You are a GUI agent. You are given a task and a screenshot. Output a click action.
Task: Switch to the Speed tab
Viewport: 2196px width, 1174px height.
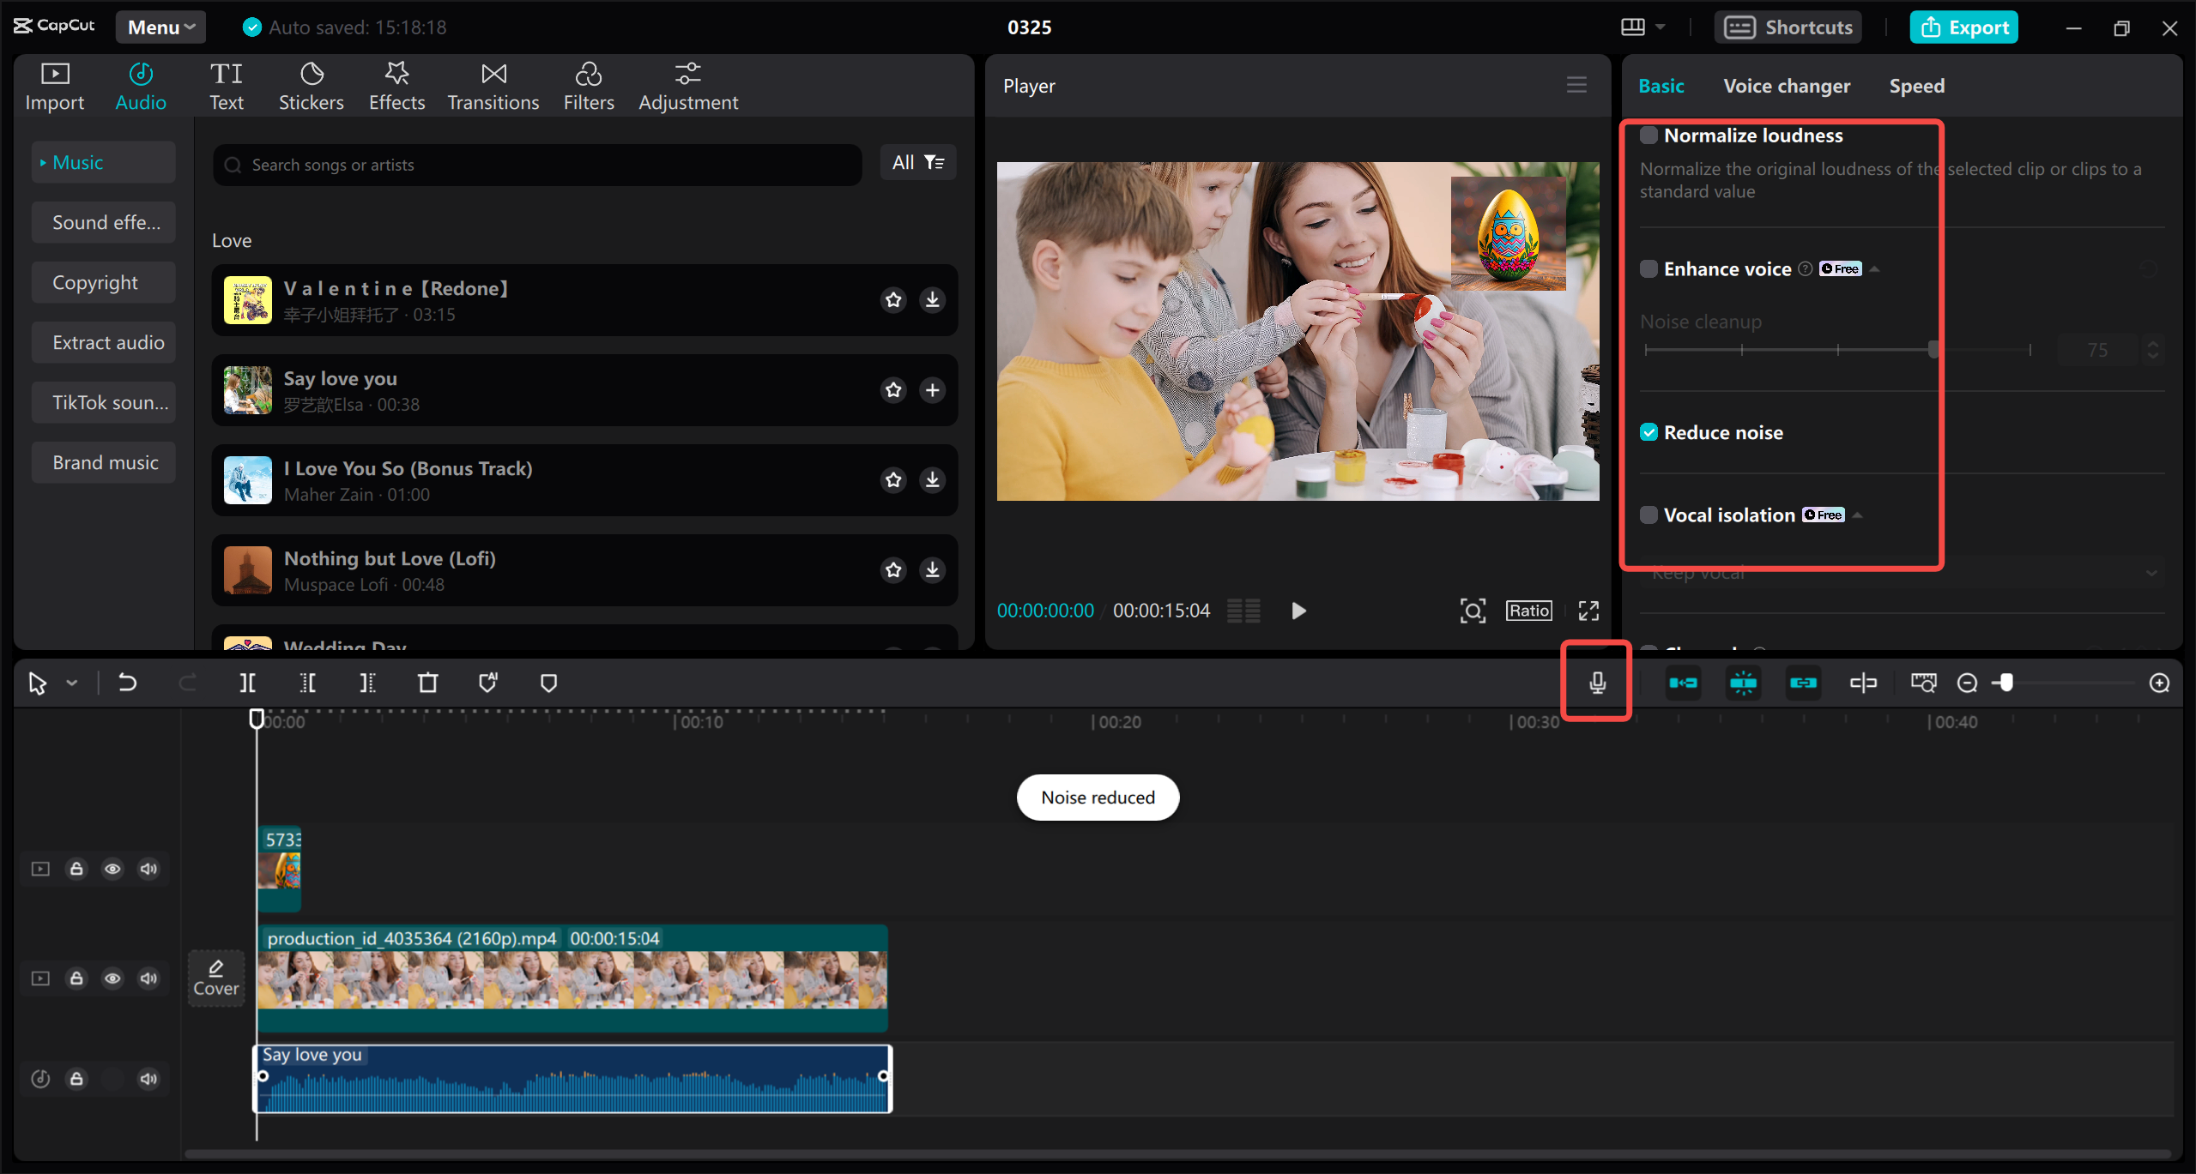click(x=1916, y=85)
